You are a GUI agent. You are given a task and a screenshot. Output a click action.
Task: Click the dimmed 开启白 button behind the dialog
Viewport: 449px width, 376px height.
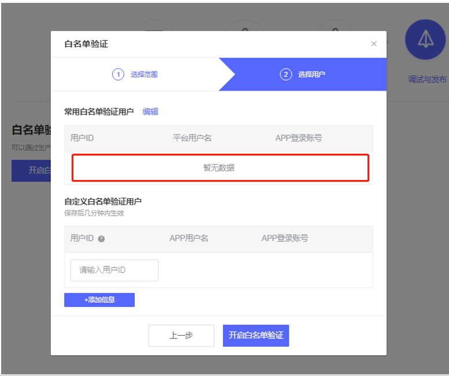31,171
